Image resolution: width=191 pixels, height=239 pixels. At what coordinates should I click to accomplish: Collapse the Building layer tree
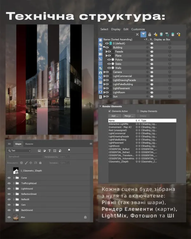(x=104, y=47)
